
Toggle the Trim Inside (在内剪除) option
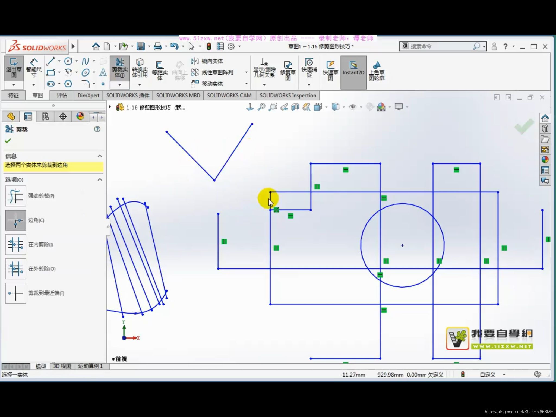point(16,245)
